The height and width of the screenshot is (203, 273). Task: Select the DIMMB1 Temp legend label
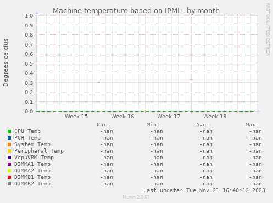click(32, 177)
